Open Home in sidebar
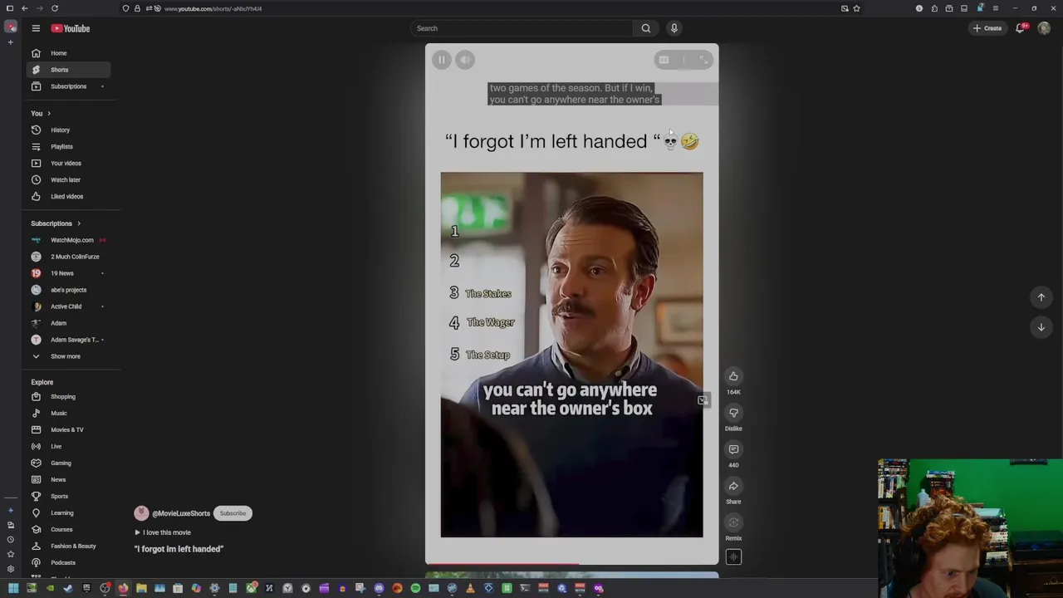This screenshot has height=598, width=1063. [x=68, y=53]
